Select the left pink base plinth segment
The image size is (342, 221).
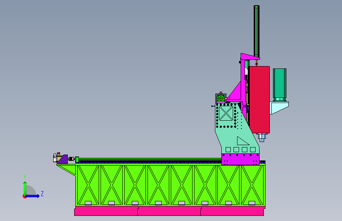106,211
